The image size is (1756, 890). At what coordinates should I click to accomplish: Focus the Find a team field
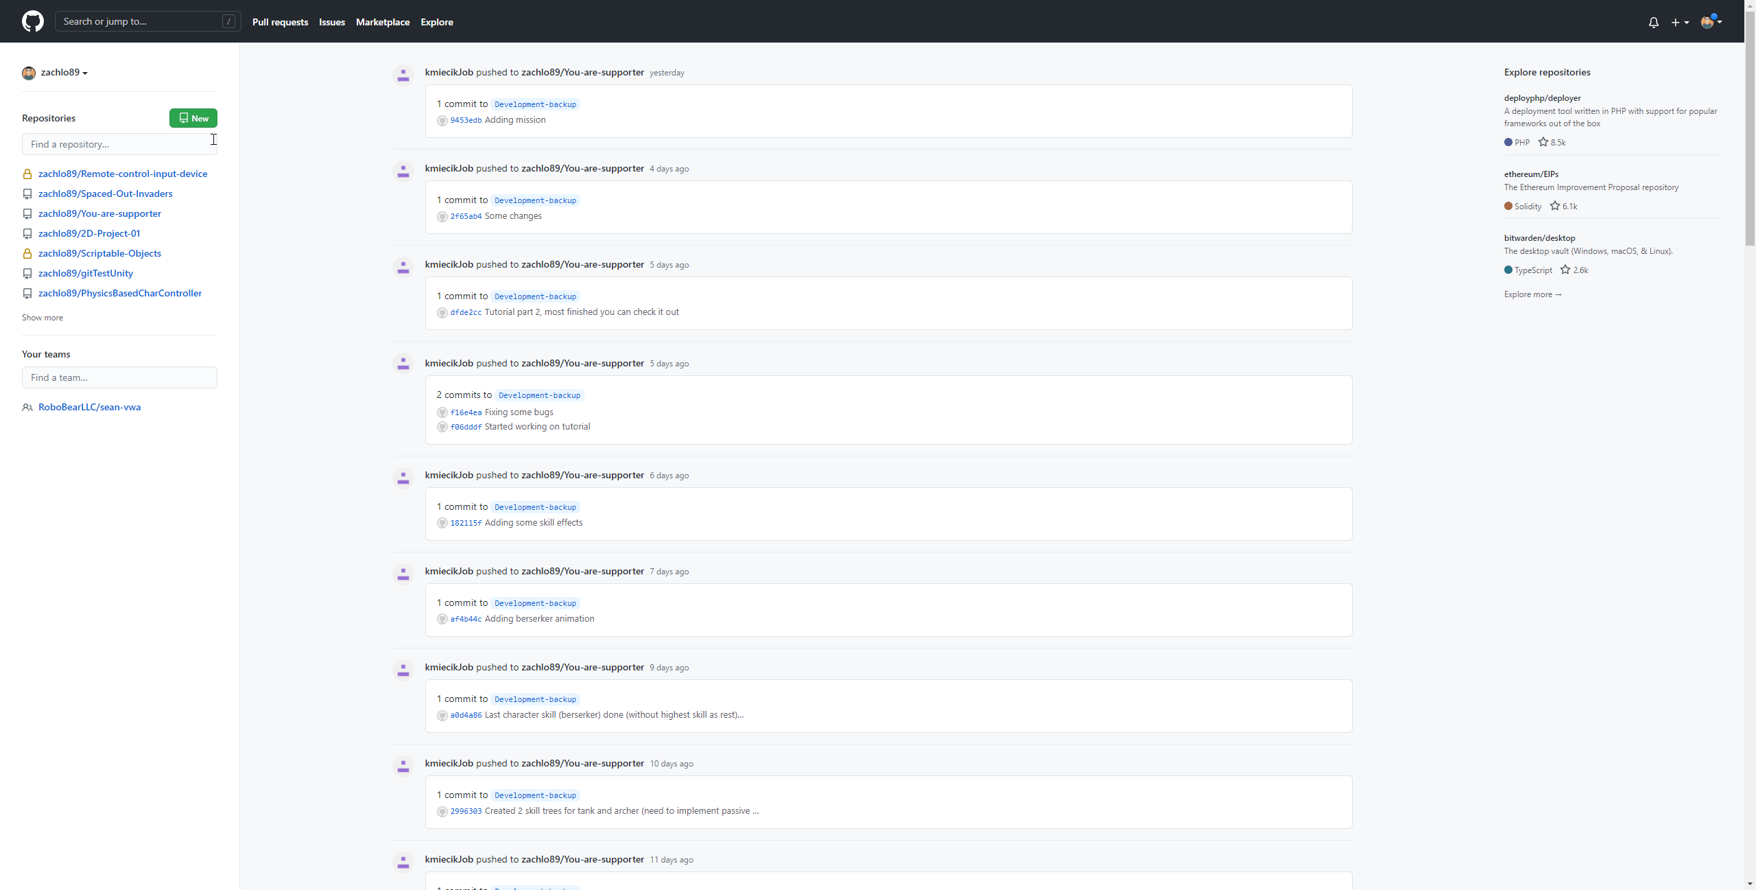point(119,377)
